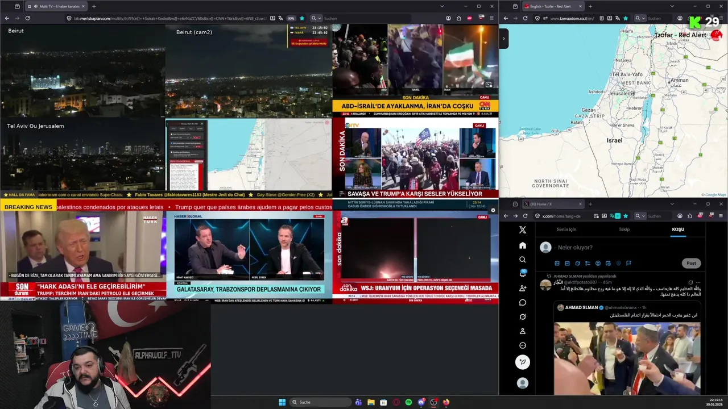List all tabs in Multi TV browser window
Screen dimensions: 728x409
click(x=442, y=6)
